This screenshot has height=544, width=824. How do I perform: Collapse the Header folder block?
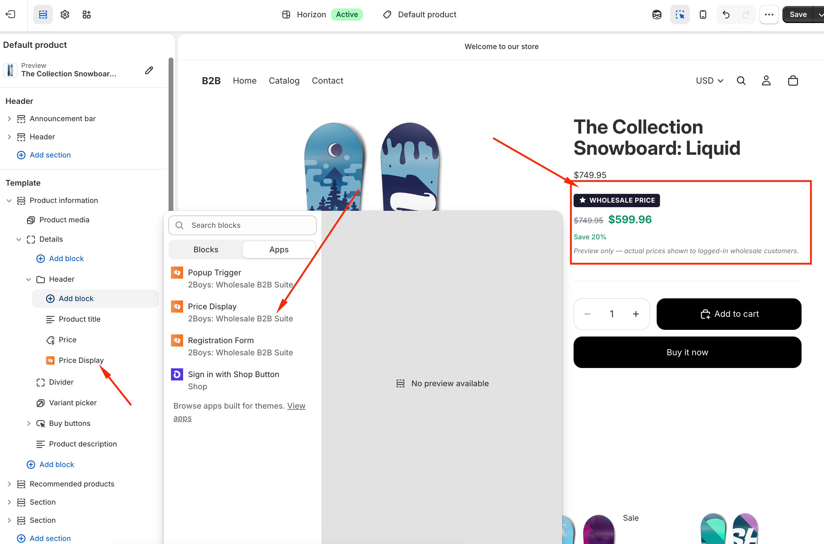click(29, 279)
